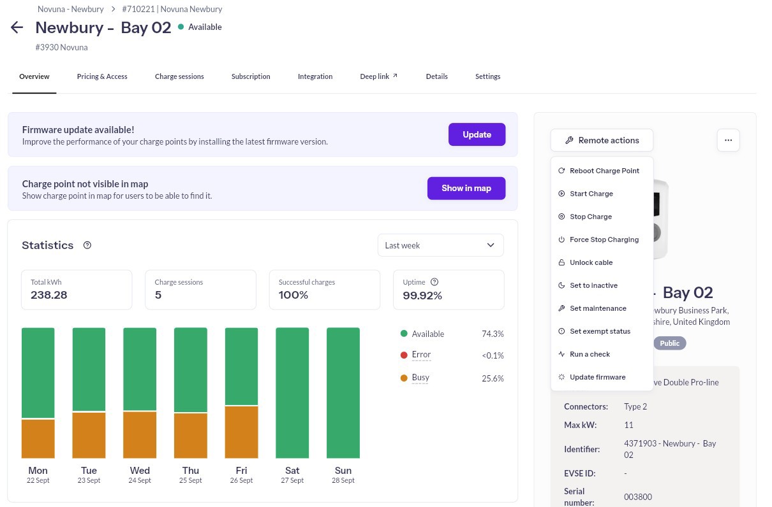Click the Show in map button
772x507 pixels.
(466, 189)
